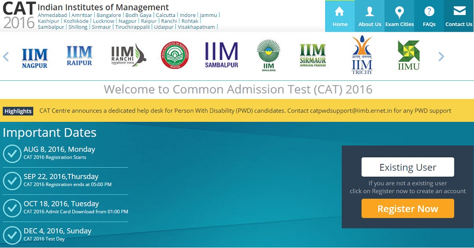Screen dimensions: 474x248
Task: Click the IIM Shillong logo
Action: pos(268,55)
